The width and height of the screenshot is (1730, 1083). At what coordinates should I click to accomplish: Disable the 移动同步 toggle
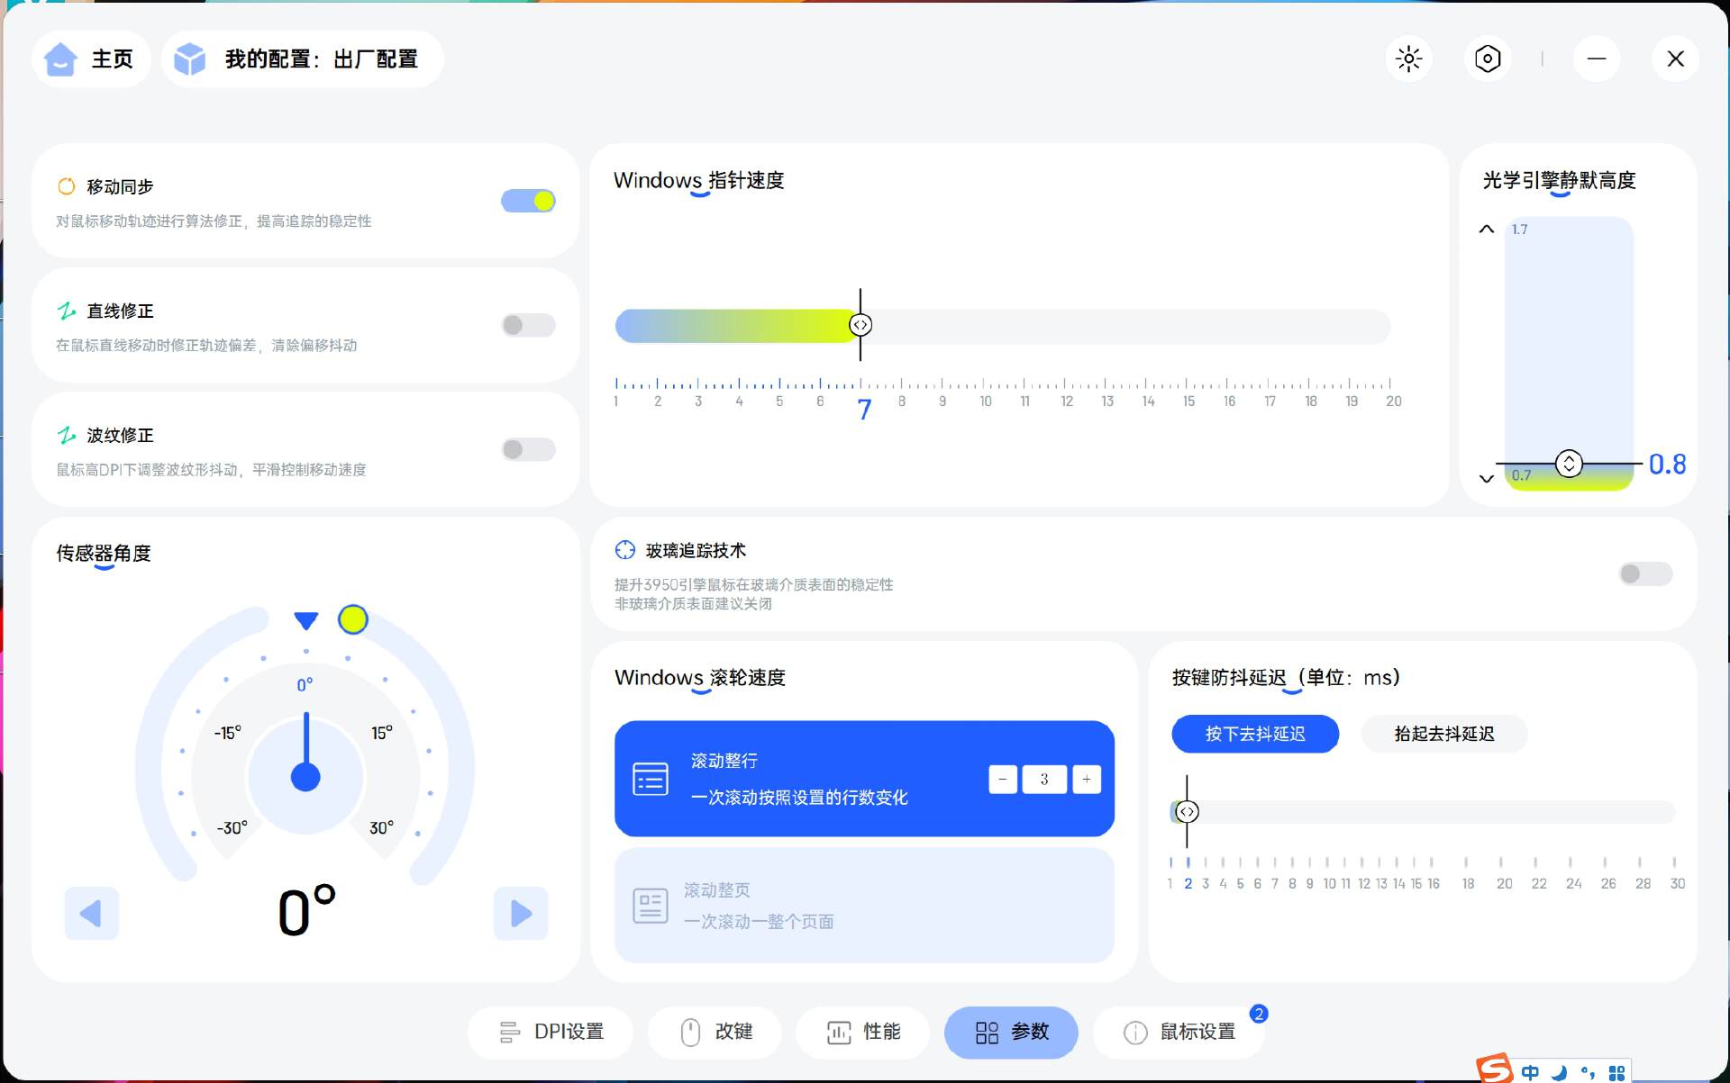point(528,201)
